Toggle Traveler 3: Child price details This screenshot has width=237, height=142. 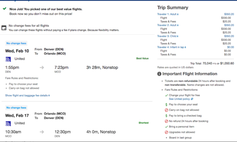168,36
